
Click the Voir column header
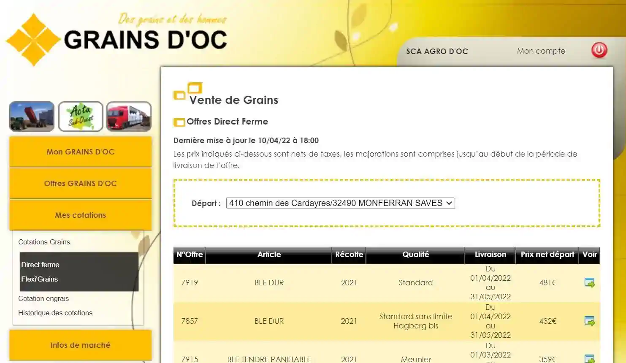coord(589,255)
